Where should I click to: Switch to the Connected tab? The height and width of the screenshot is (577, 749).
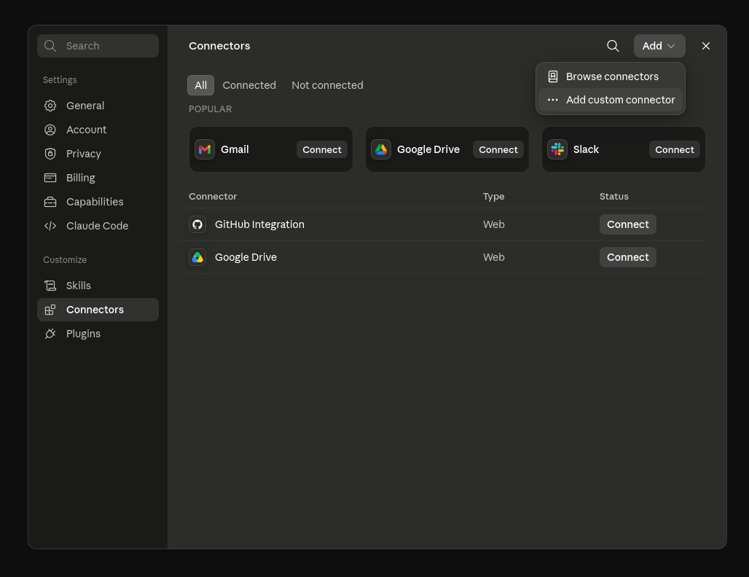point(249,85)
